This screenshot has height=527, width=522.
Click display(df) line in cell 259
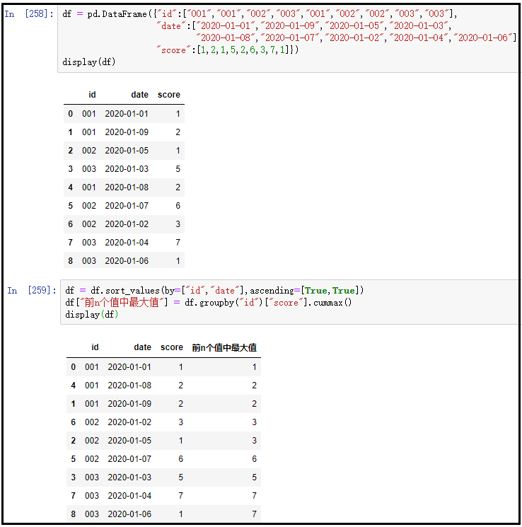91,315
